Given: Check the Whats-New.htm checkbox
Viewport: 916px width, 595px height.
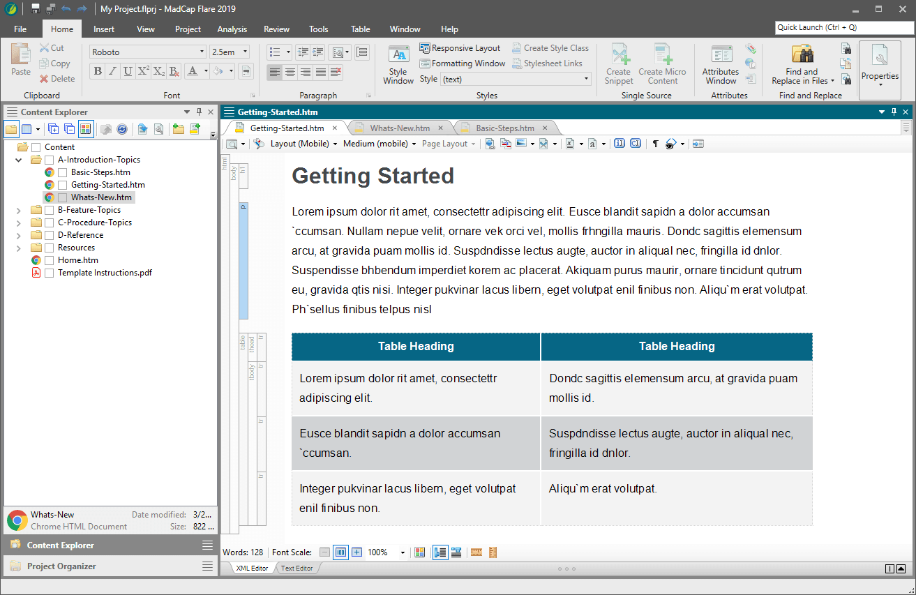Looking at the screenshot, I should (63, 197).
